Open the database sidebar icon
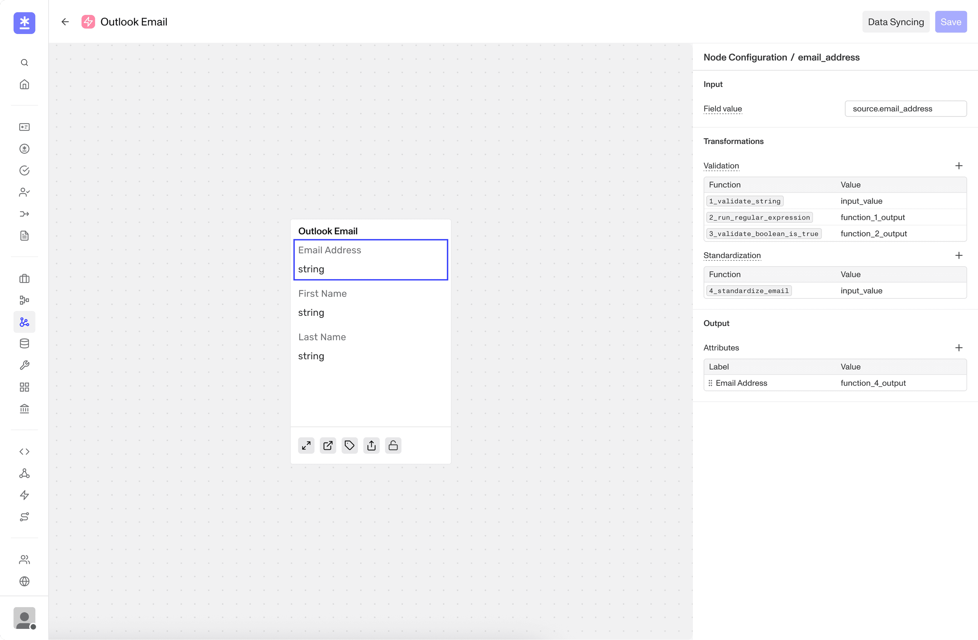The width and height of the screenshot is (978, 640). [x=24, y=344]
